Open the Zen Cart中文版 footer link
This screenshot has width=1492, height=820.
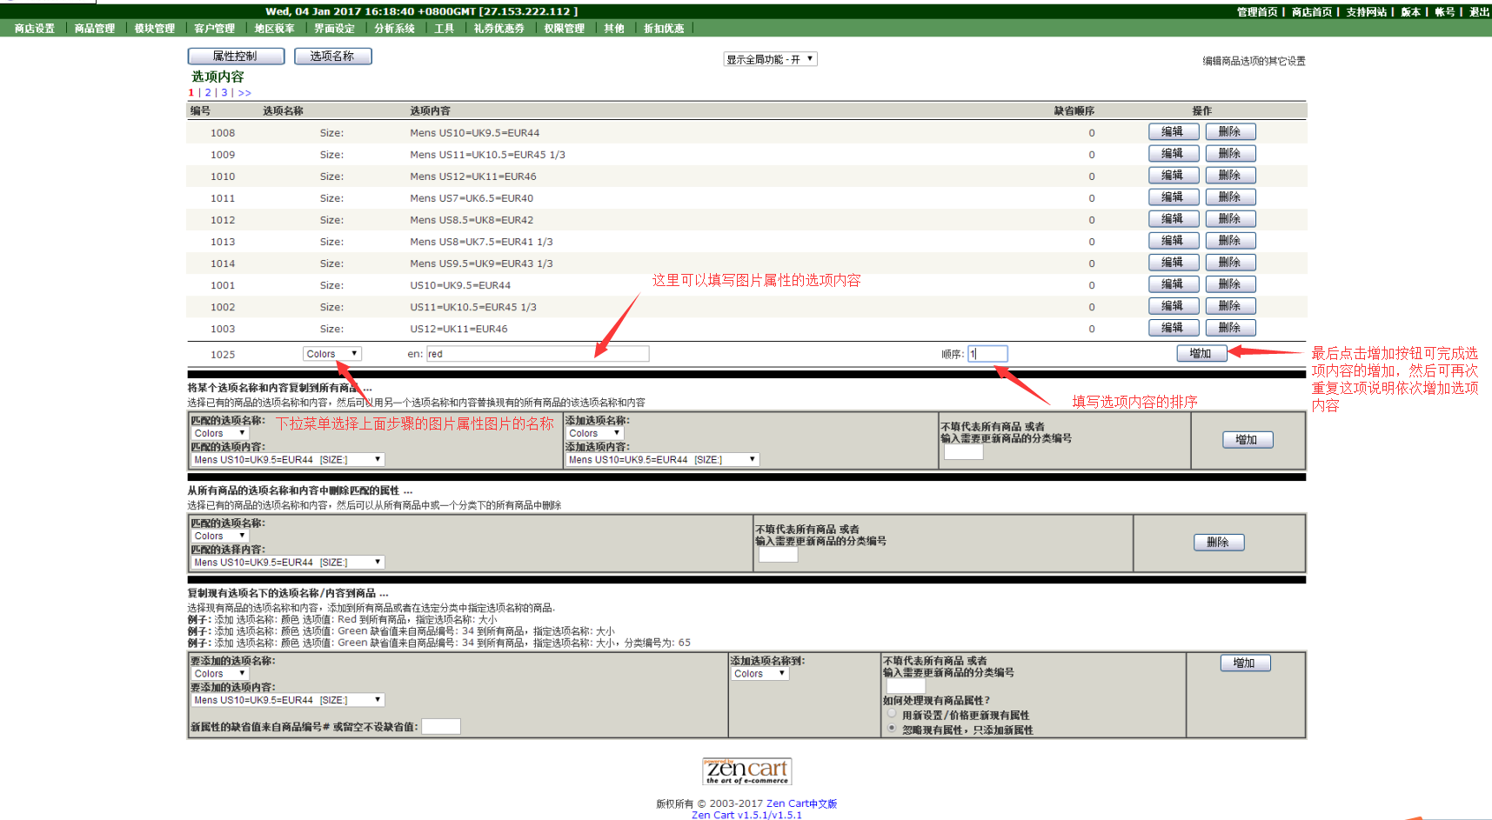click(x=801, y=803)
